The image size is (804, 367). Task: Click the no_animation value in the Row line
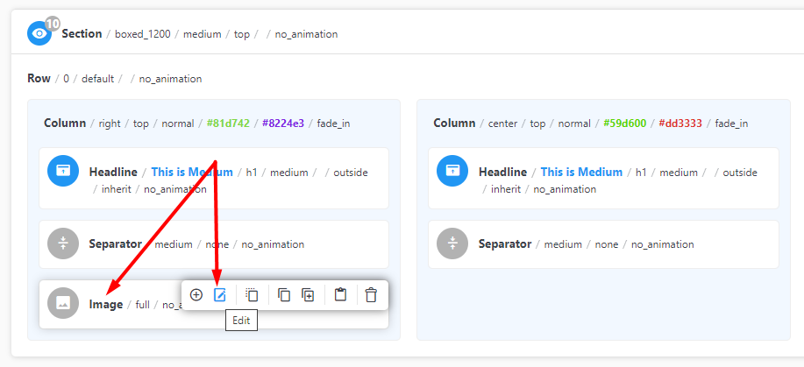coord(170,79)
